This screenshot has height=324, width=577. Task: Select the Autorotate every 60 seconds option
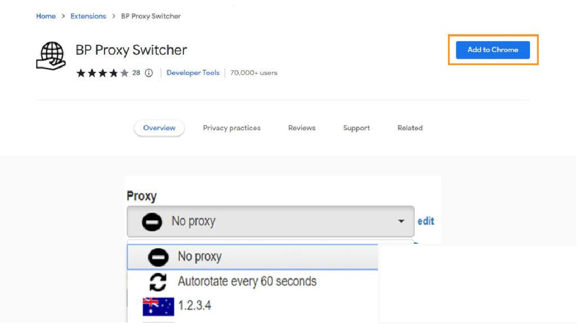tap(253, 282)
